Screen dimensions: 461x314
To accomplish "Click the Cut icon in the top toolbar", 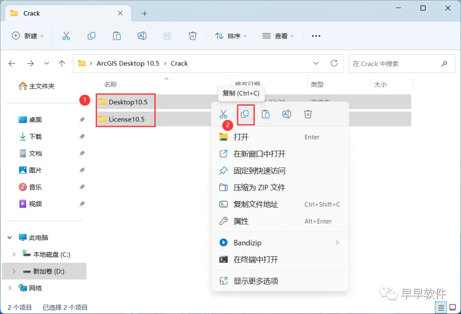I will click(x=66, y=36).
